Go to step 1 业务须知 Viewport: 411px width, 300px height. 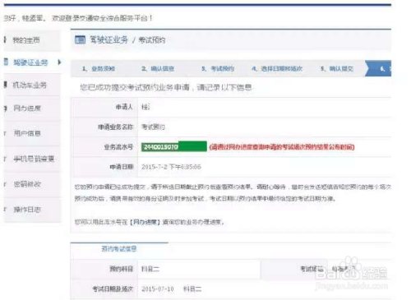click(99, 68)
